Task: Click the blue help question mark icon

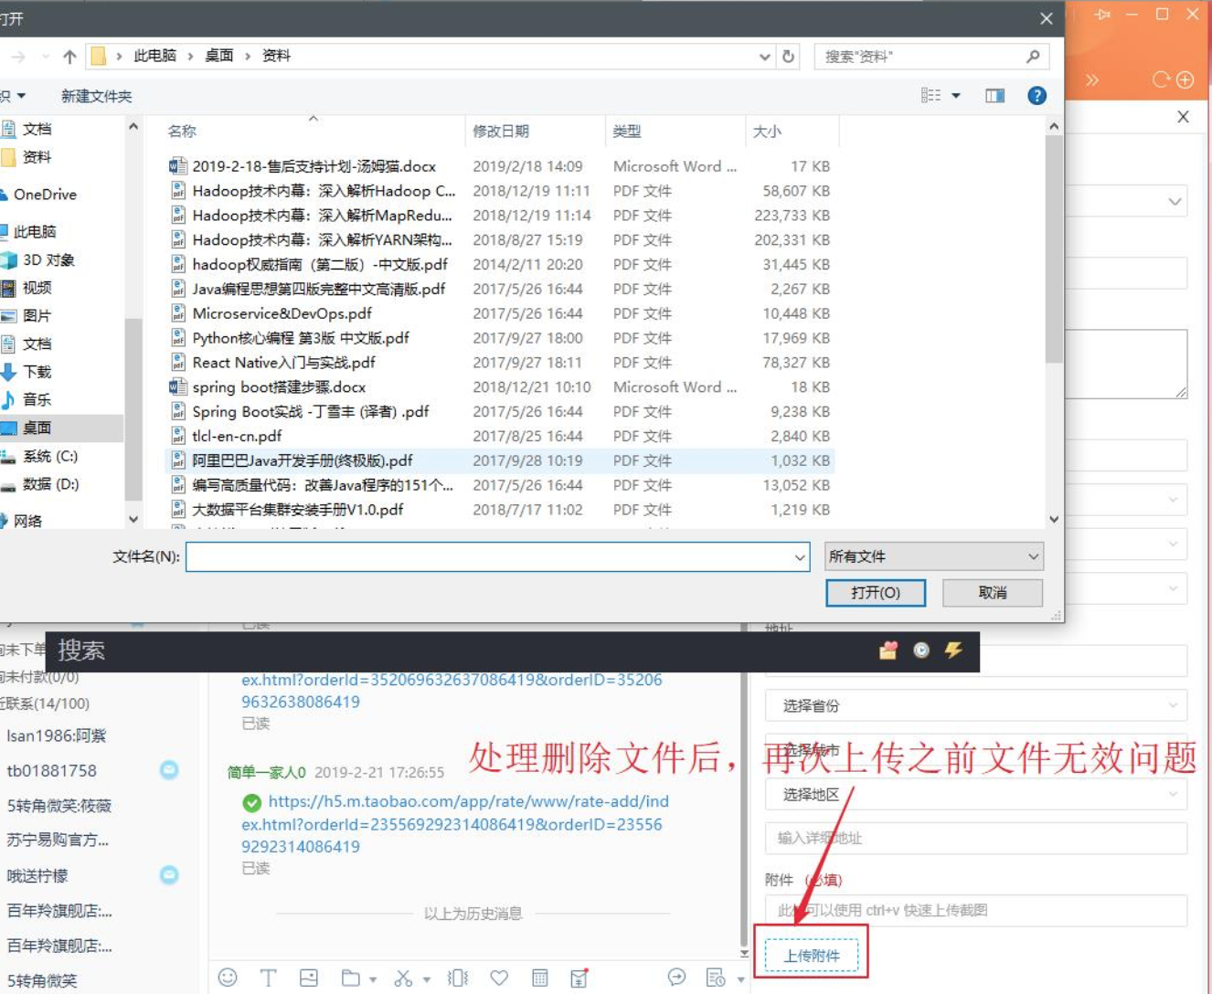Action: [x=1037, y=96]
